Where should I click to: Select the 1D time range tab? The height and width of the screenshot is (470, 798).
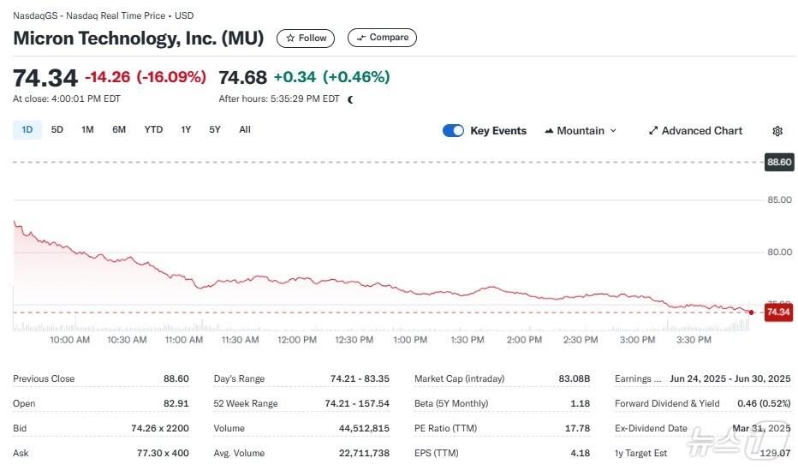pos(27,130)
